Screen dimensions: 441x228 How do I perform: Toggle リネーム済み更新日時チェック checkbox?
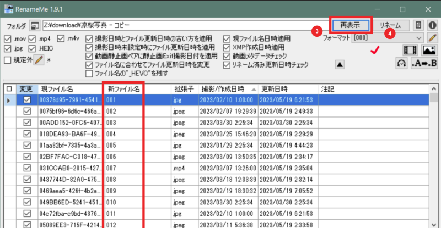click(x=227, y=65)
